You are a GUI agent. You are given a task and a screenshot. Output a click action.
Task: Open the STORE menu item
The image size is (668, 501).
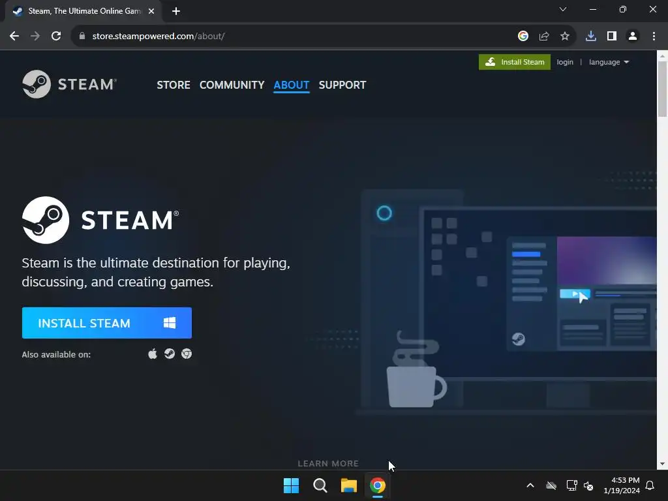point(174,85)
